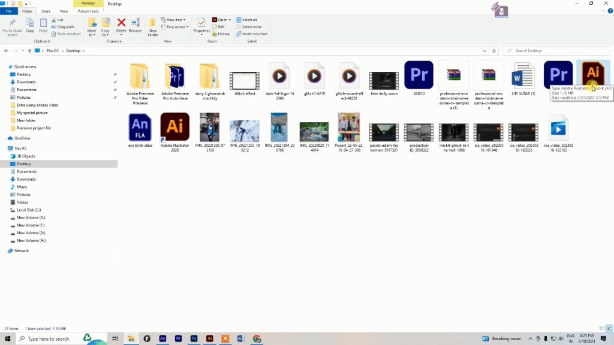Screen dimensions: 614x345
Task: Click the Copy path button
Action: click(62, 27)
